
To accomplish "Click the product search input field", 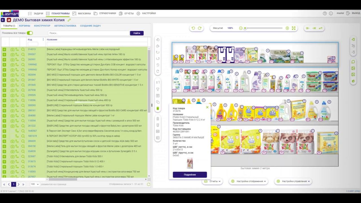I will 89,33.
